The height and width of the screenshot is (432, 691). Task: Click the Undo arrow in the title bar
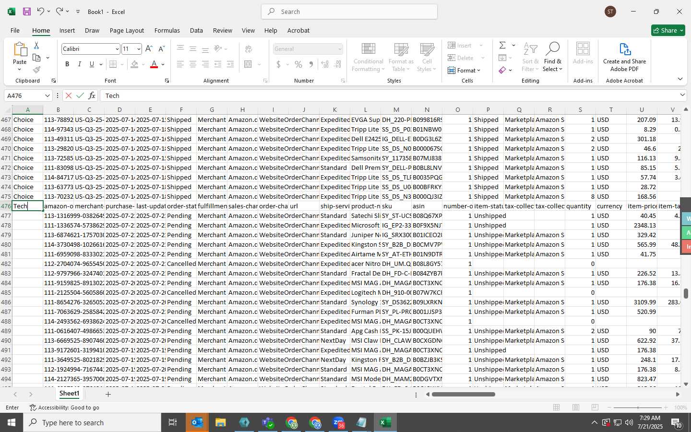point(41,12)
